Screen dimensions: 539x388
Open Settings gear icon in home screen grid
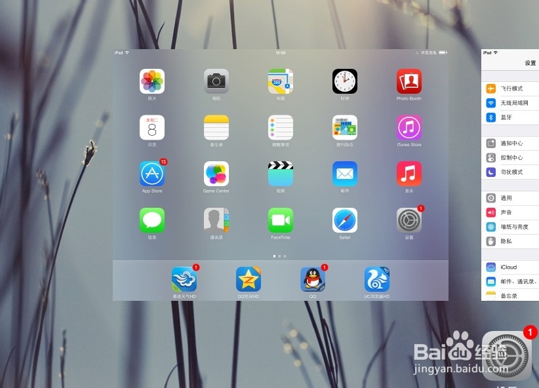409,220
